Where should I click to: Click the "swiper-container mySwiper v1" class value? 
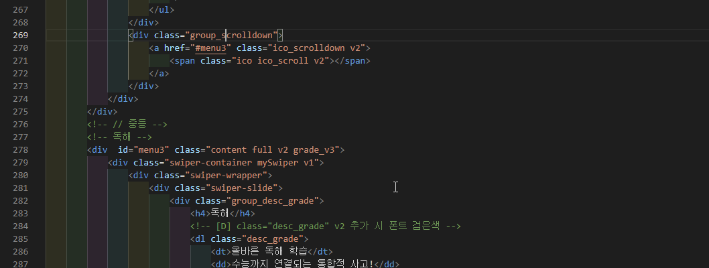242,162
